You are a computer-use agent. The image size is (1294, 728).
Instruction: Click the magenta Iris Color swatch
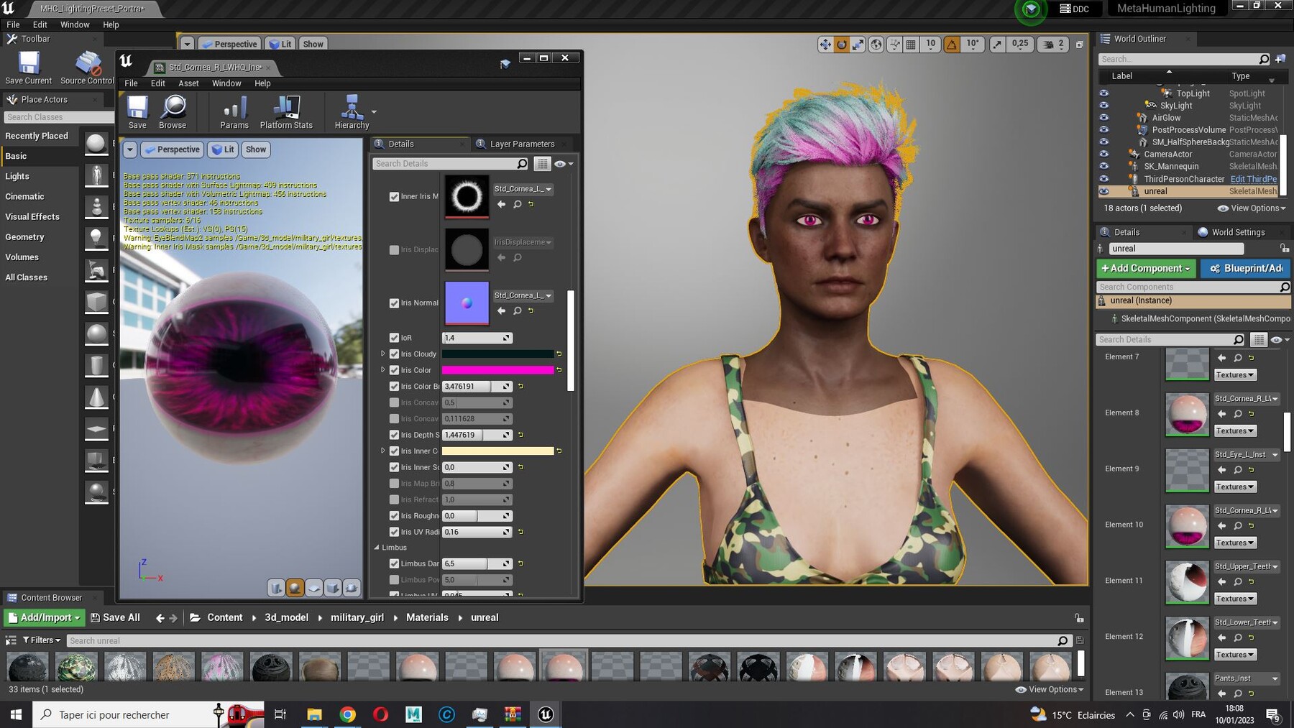497,370
